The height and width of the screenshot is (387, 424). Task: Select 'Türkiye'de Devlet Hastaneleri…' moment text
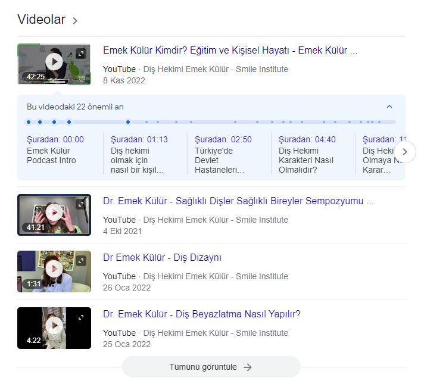pyautogui.click(x=220, y=160)
